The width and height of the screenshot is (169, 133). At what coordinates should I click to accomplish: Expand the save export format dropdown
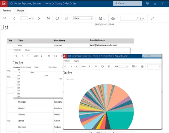(x=102, y=18)
